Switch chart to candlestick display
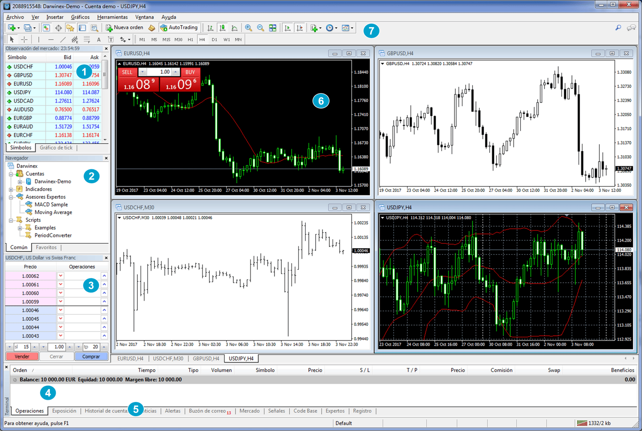Screen dimensions: 642x431 (x=223, y=28)
